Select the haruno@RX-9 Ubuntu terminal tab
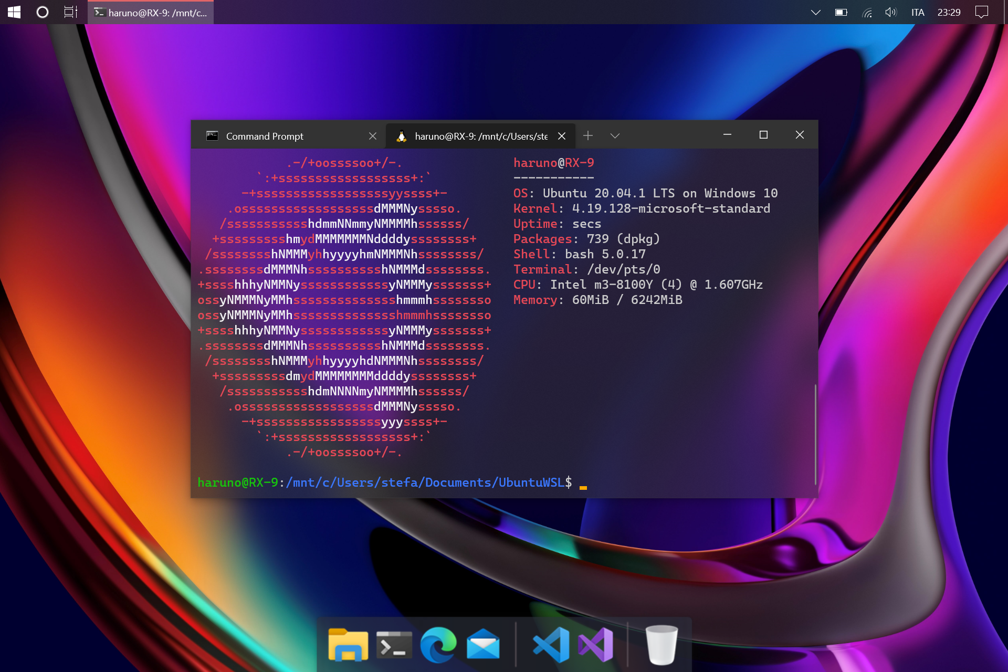This screenshot has height=672, width=1008. pyautogui.click(x=480, y=136)
